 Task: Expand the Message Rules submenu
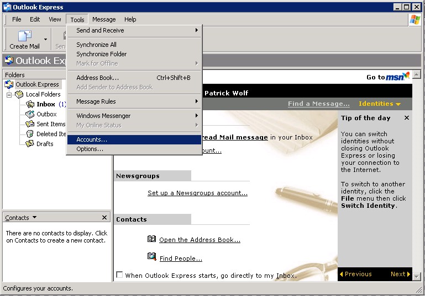[135, 101]
